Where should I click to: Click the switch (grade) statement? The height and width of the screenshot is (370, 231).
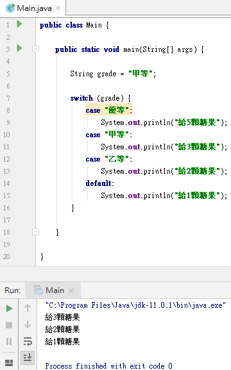[101, 98]
